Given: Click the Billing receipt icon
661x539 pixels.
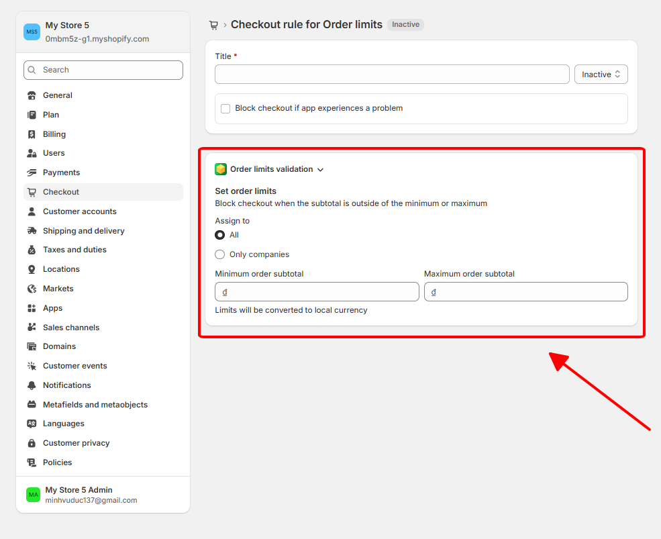Looking at the screenshot, I should point(32,134).
